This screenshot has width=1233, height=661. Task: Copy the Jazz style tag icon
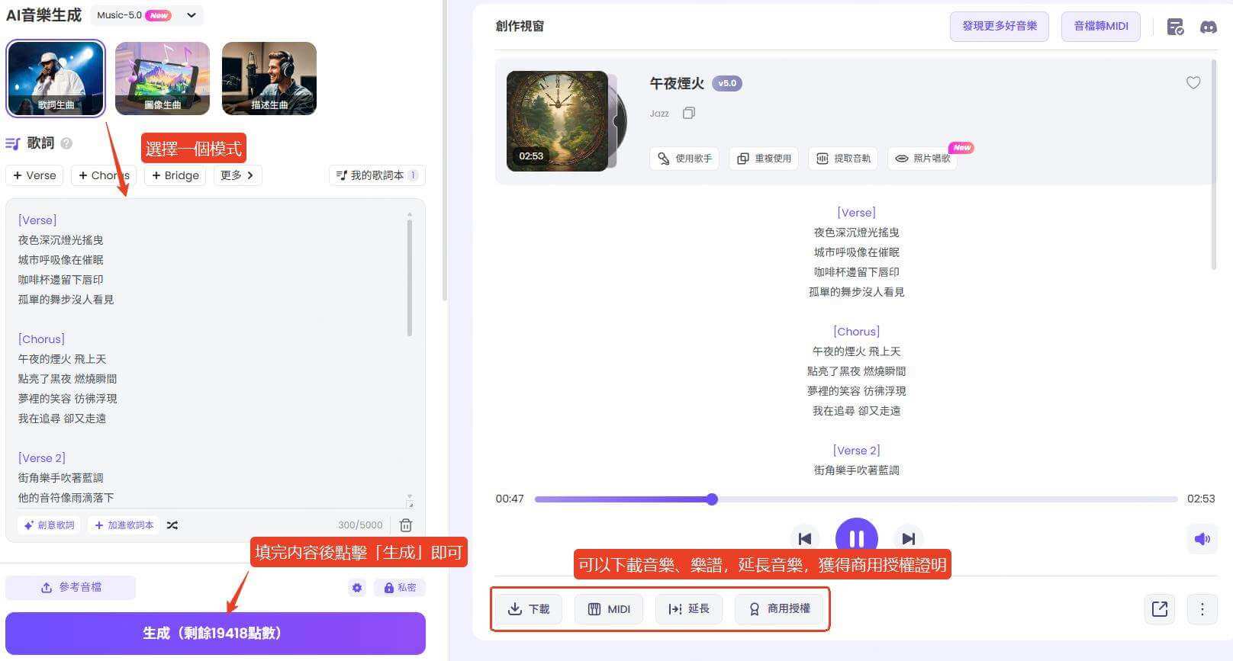point(689,113)
